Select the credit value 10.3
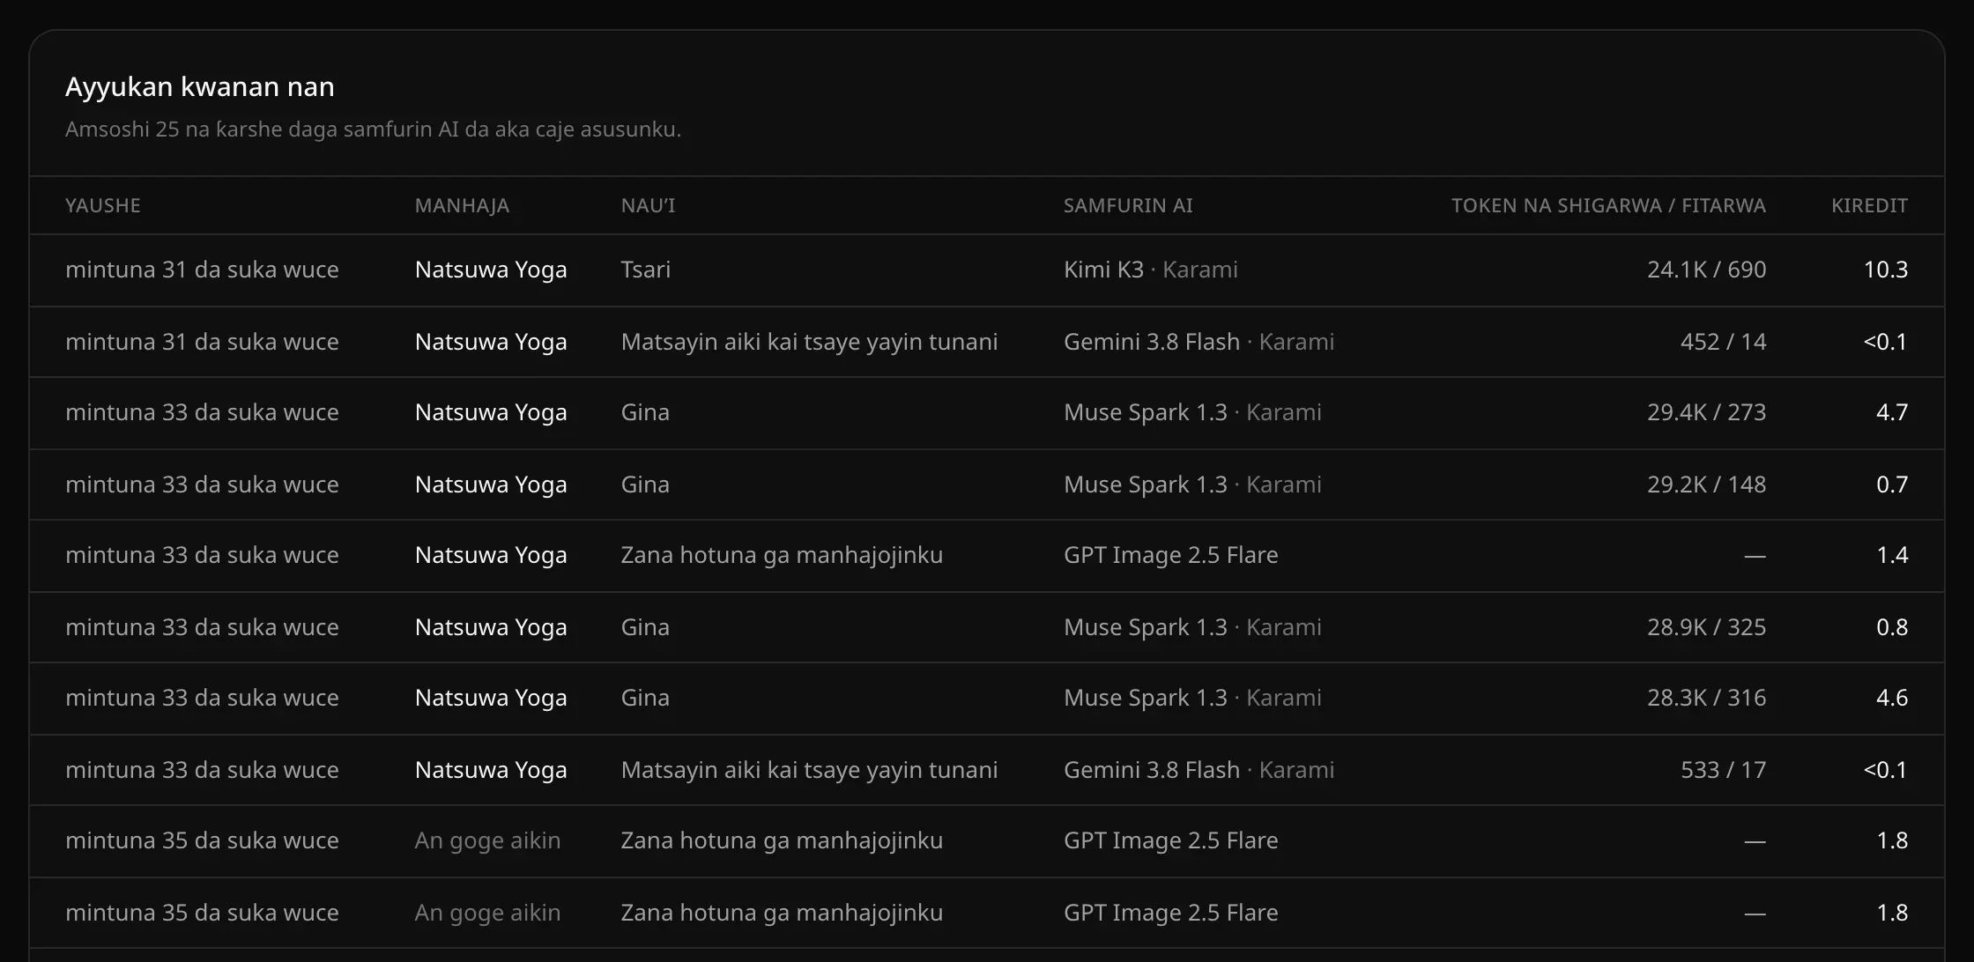 1885,270
